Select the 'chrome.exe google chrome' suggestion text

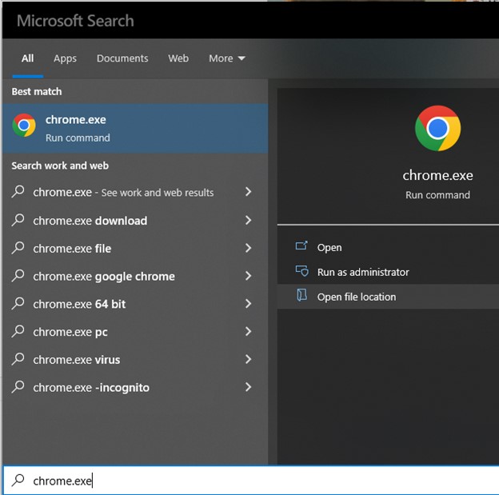pyautogui.click(x=104, y=277)
